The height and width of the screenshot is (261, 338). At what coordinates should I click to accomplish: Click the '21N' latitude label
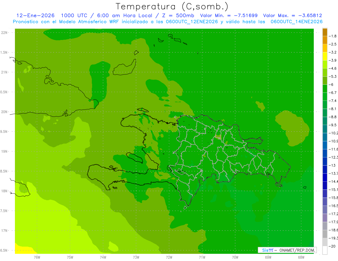(4, 72)
